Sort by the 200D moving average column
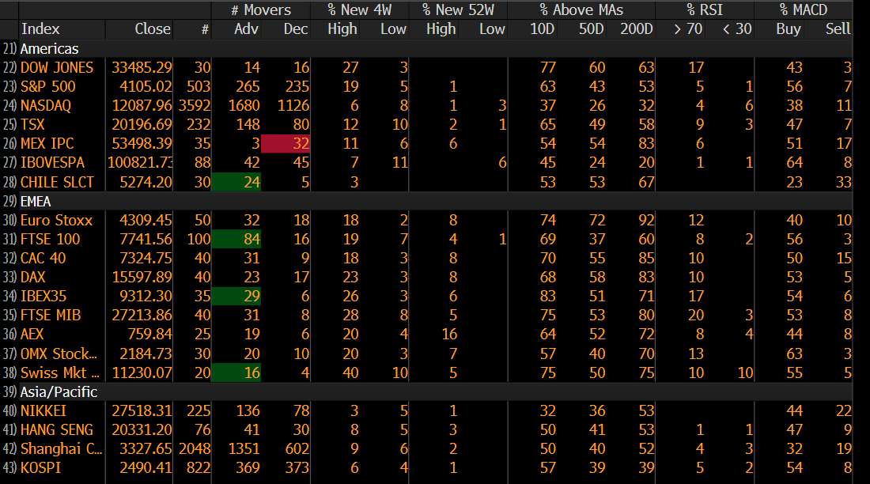Image resolution: width=870 pixels, height=484 pixels. [637, 28]
